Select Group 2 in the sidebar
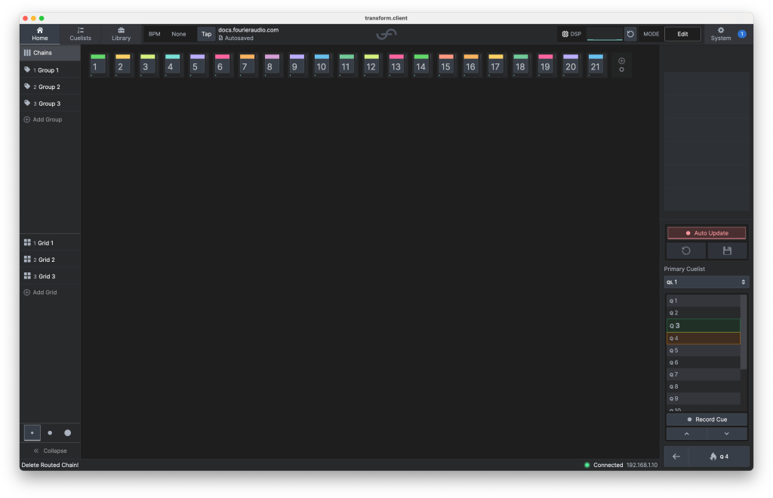Image resolution: width=773 pixels, height=498 pixels. pos(49,87)
